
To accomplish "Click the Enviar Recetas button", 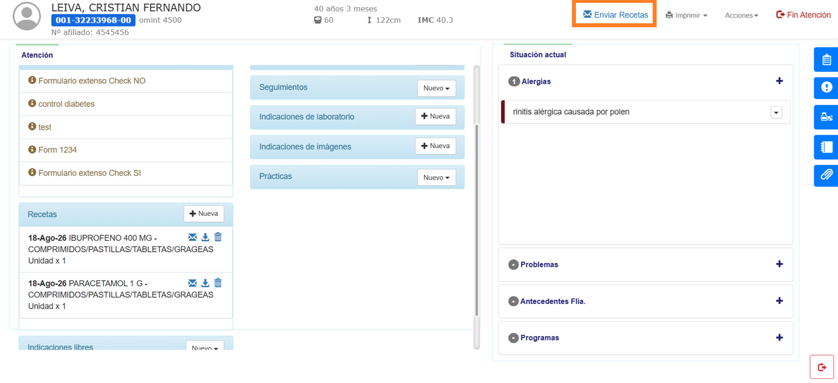I will pos(615,15).
